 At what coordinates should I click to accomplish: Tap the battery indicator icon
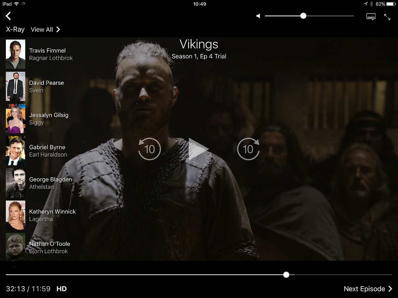[x=391, y=4]
